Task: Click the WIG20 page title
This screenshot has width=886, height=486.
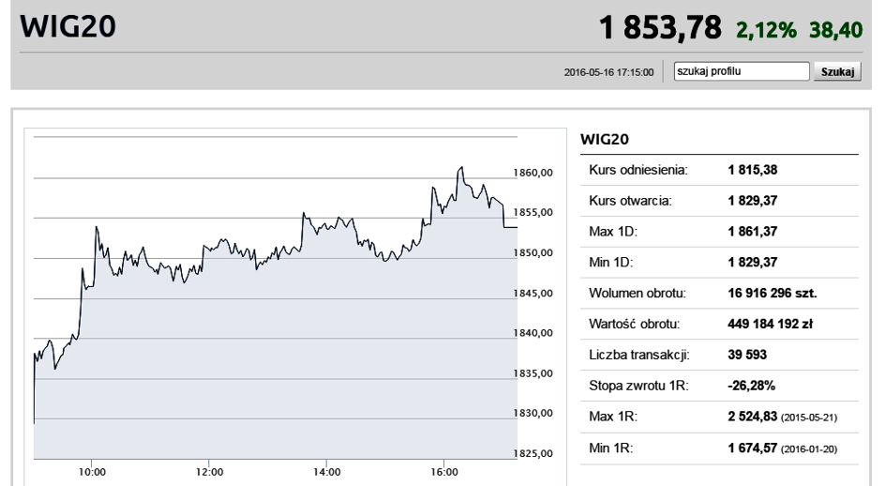Action: pos(68,26)
